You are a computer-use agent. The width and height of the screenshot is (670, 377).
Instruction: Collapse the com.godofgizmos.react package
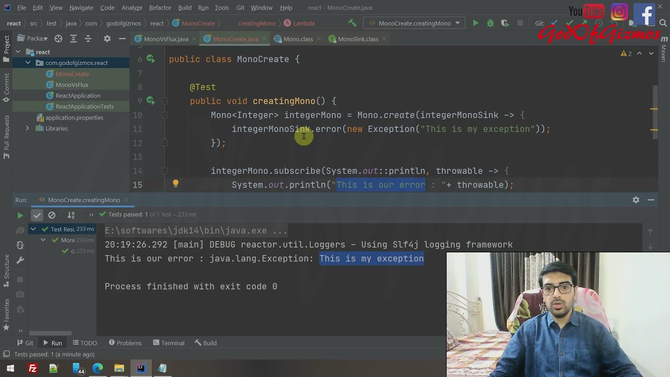(x=28, y=63)
